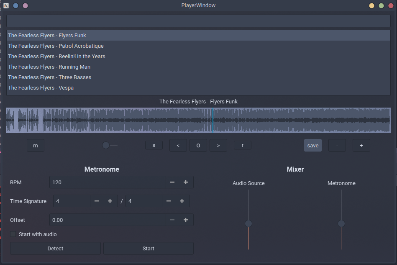Click the Offset field showing 0.00
This screenshot has width=397, height=265.
108,220
